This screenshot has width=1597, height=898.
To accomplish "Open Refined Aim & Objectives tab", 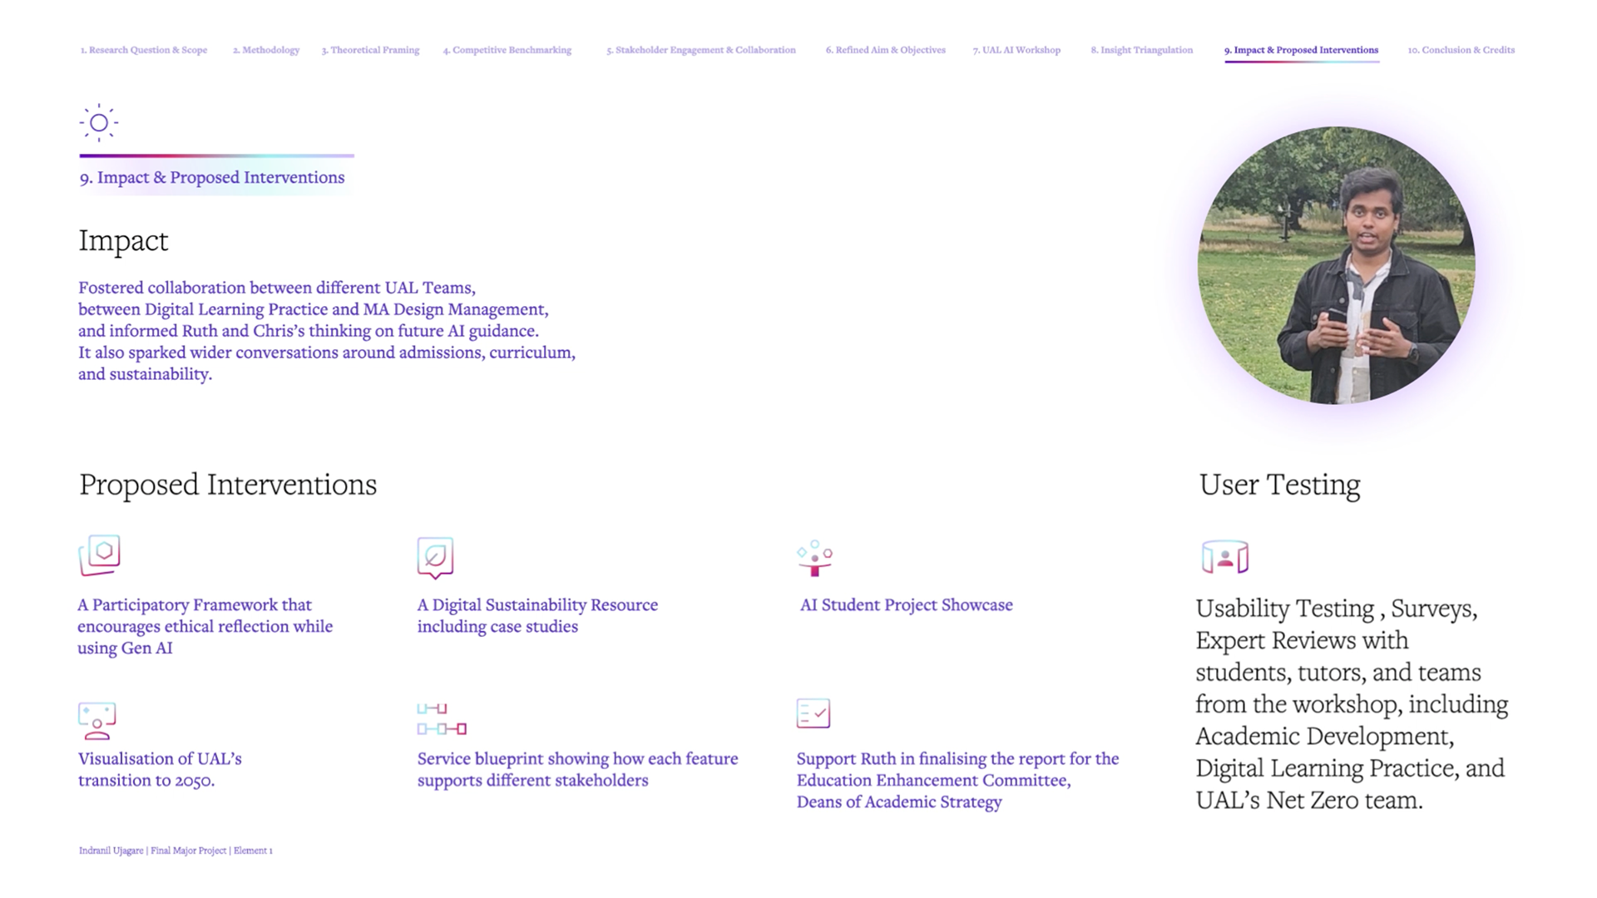I will point(886,50).
